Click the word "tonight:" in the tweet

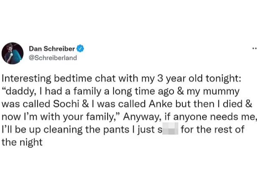(x=224, y=79)
